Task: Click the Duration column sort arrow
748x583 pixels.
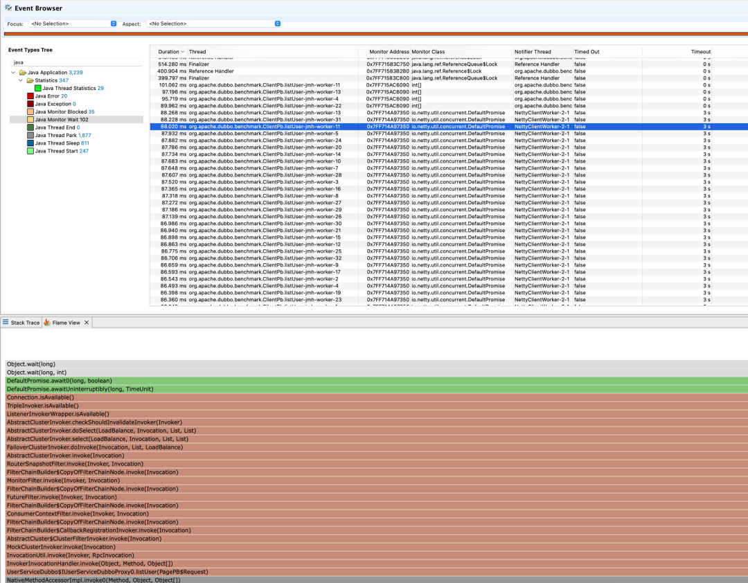Action: [x=183, y=51]
